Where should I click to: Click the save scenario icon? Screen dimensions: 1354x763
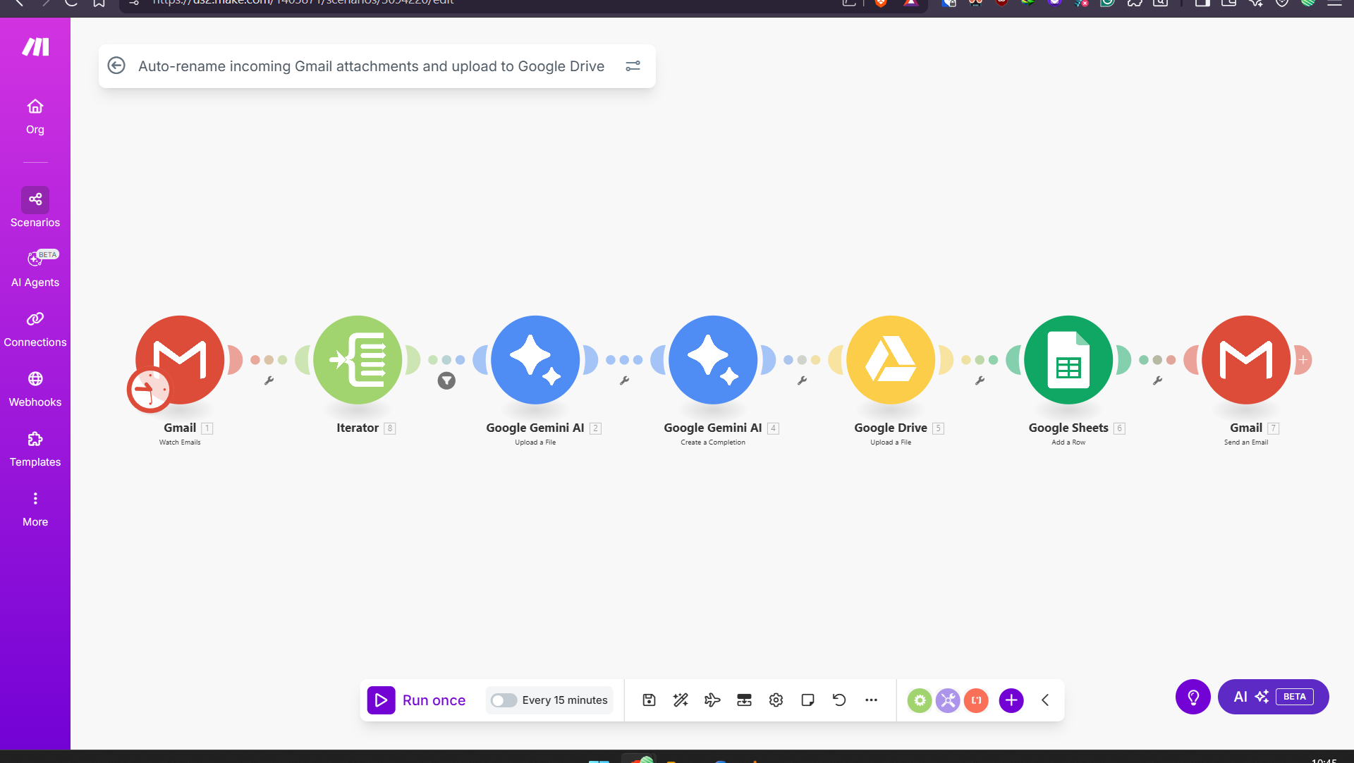(x=649, y=700)
